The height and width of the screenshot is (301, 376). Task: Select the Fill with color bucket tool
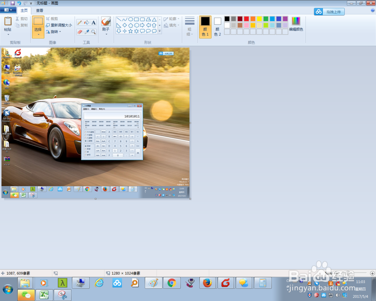pyautogui.click(x=86, y=23)
